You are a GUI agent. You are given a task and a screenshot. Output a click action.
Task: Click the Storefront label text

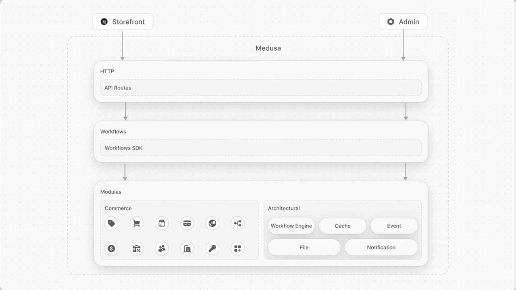click(x=129, y=22)
